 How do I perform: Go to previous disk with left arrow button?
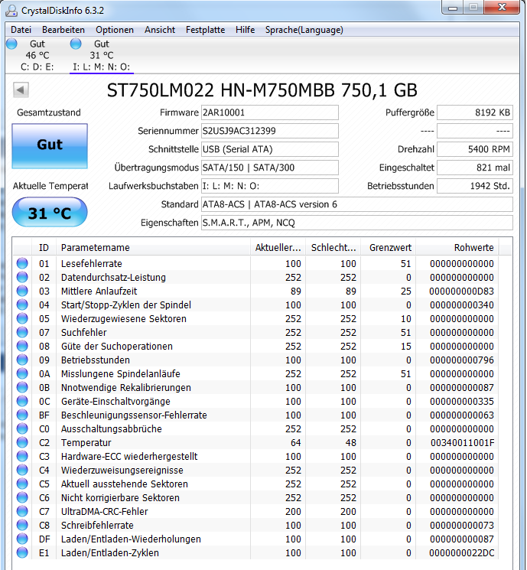(x=21, y=90)
